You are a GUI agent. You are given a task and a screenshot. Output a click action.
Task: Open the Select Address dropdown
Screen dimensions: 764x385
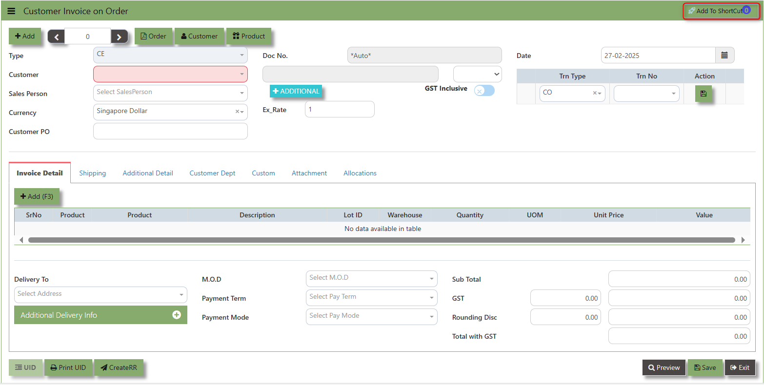click(101, 295)
